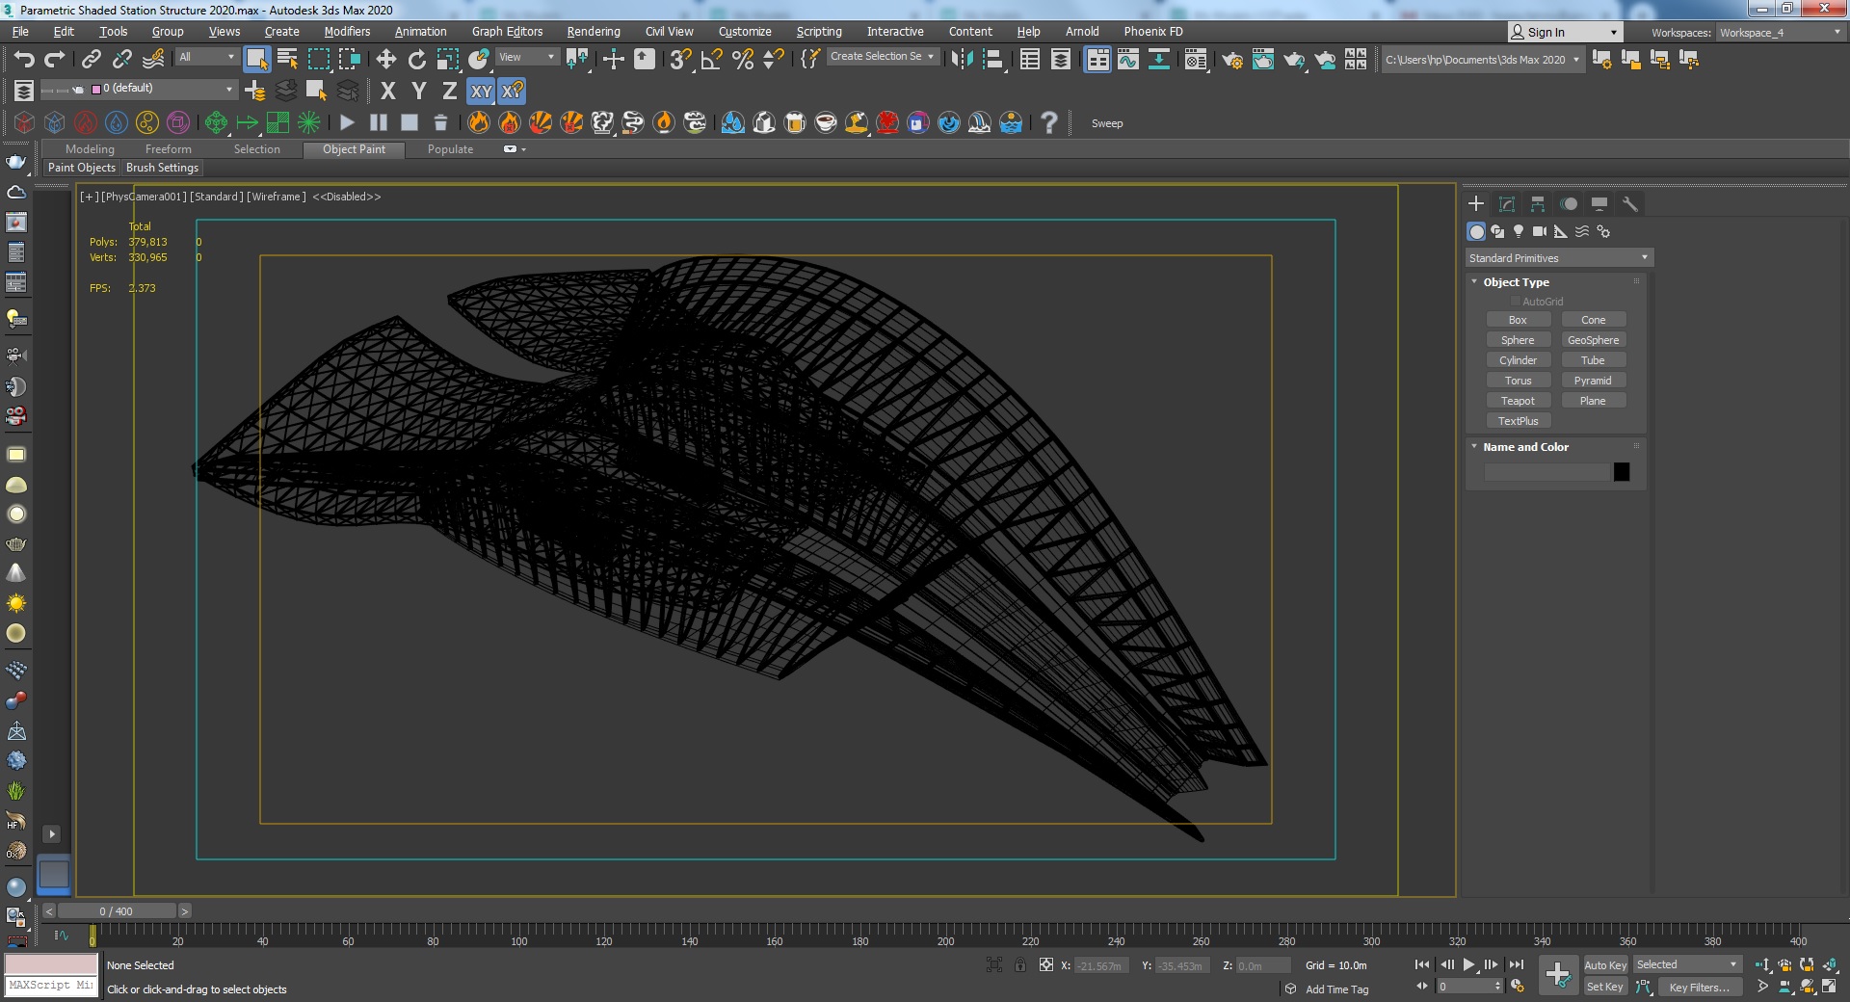Click the Percent Snap toggle icon
Viewport: 1850px width, 1002px height.
coord(743,60)
